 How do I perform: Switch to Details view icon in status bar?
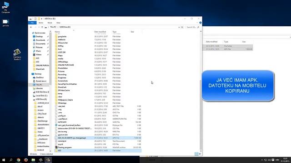[x=196, y=154]
